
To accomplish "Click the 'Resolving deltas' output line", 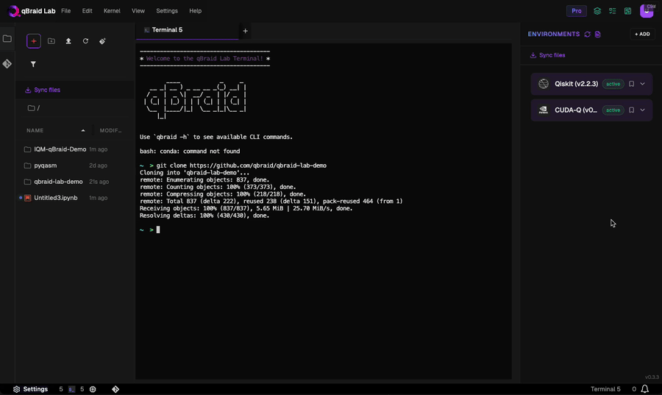I will click(204, 216).
